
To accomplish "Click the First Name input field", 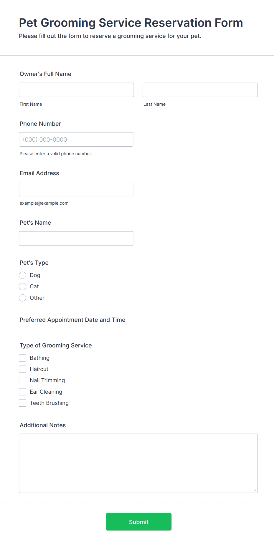I will pyautogui.click(x=76, y=90).
